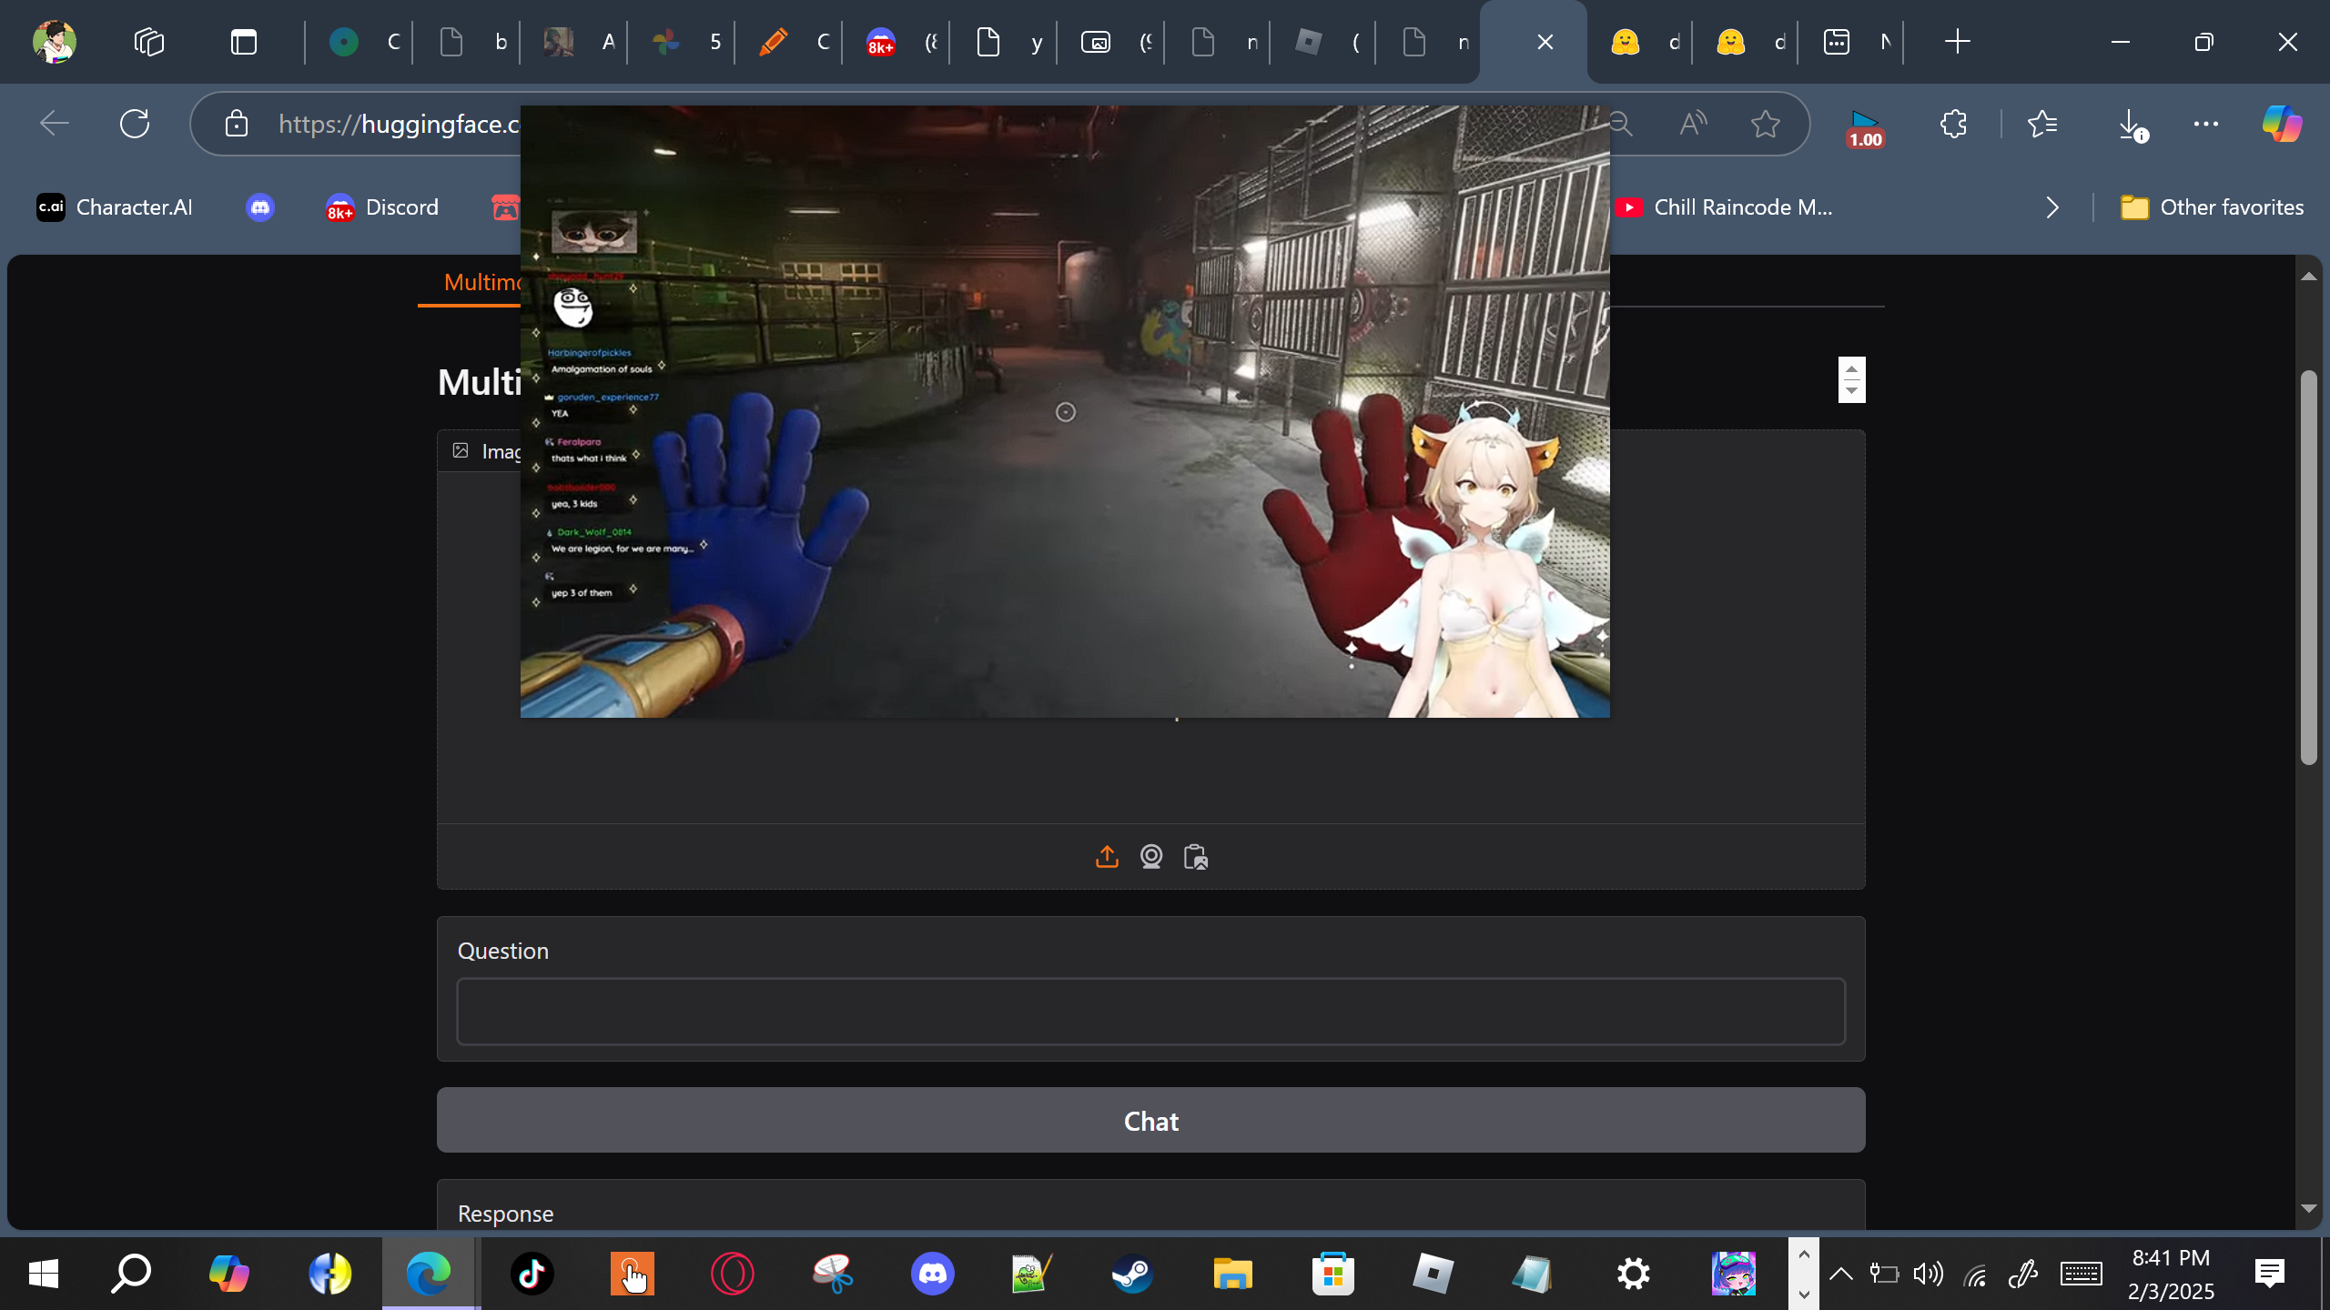2330x1310 pixels.
Task: Focus the Question text input field
Action: tap(1151, 1012)
